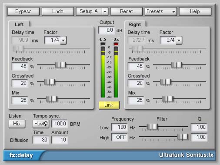Viewport: 220px width, 165px height.
Task: Click the Left Crossfeed percent field
Action: pos(20,83)
